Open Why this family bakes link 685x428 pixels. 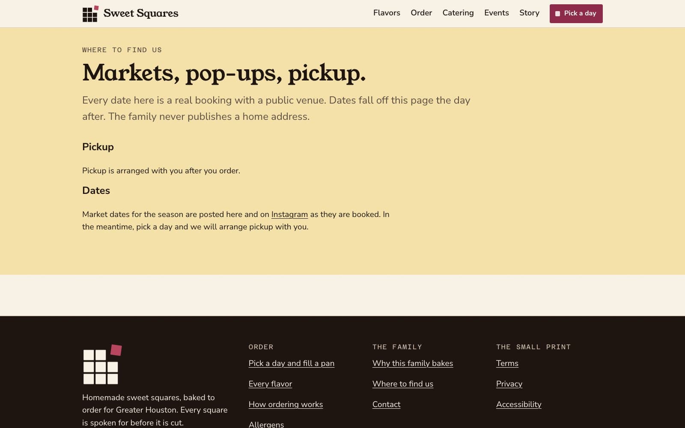point(413,363)
